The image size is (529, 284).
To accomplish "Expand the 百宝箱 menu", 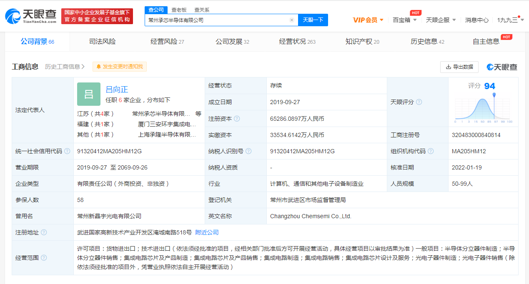I will (x=404, y=20).
